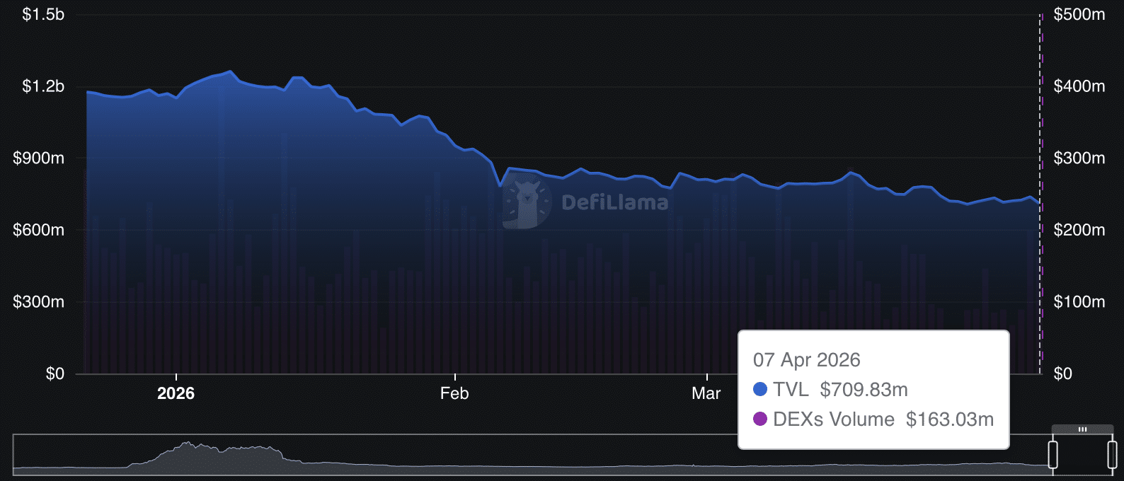
Task: Click the DefiLlama llama logo watermark
Action: [527, 203]
